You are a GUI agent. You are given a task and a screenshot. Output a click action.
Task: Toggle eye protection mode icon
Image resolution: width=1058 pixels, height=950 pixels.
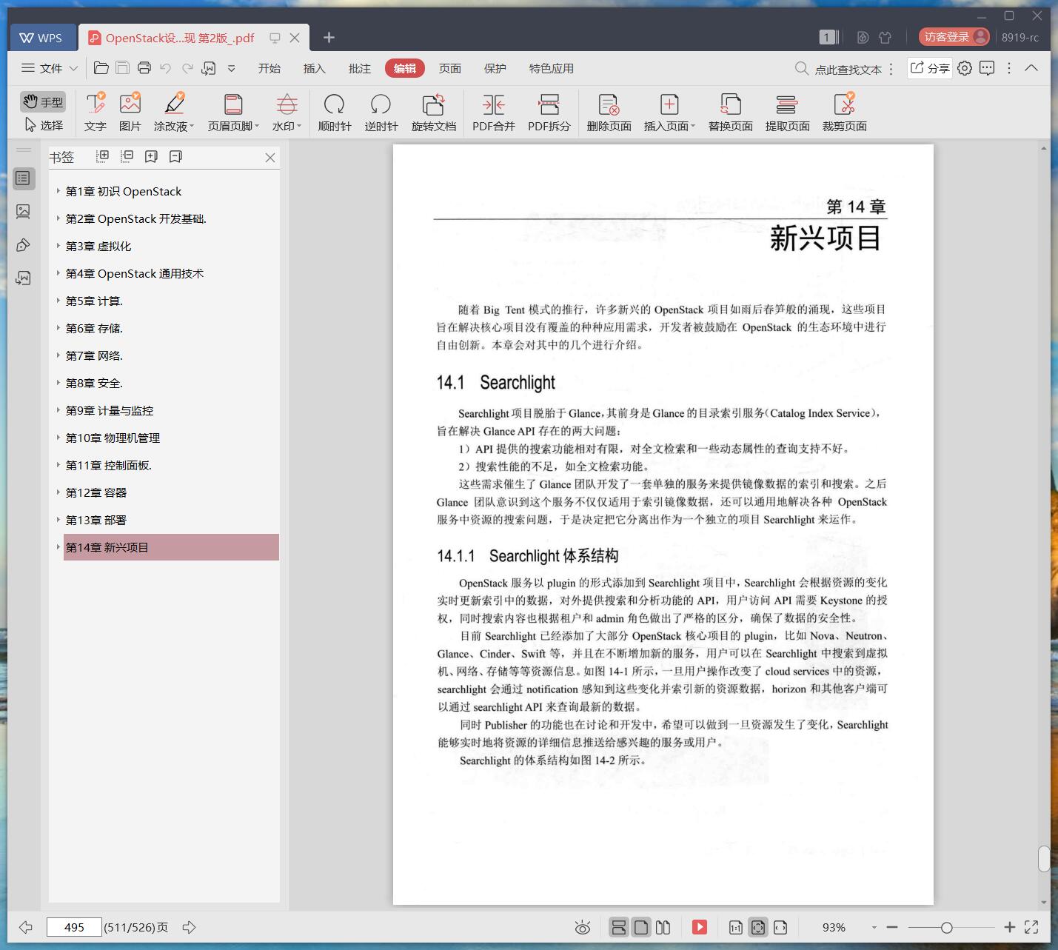(583, 927)
